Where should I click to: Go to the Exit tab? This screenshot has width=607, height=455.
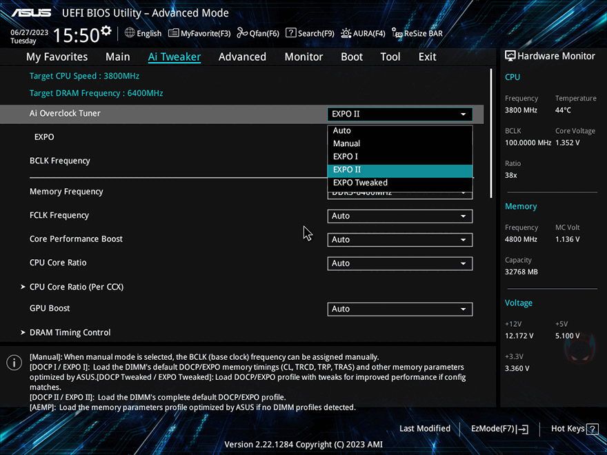[x=428, y=57]
